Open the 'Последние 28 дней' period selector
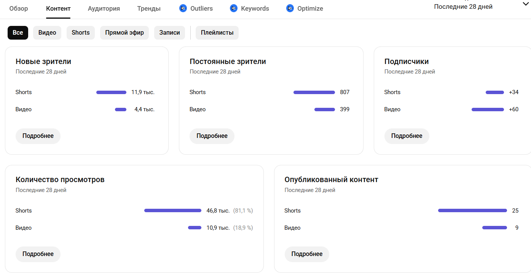Viewport: 531px width, 280px height. click(x=463, y=7)
